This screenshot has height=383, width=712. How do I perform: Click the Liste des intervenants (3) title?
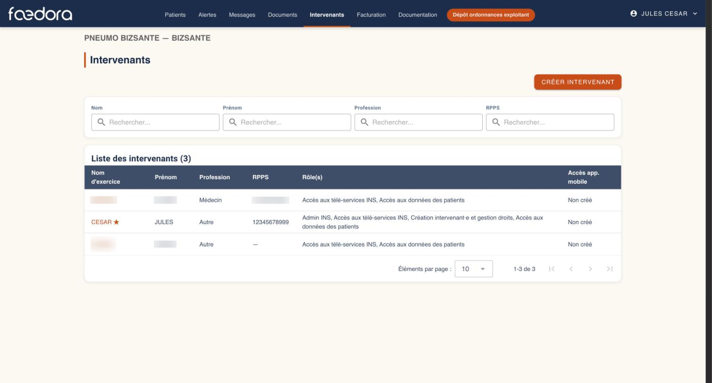point(141,158)
